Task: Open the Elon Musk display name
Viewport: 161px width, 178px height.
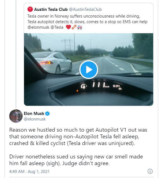Action: click(34, 113)
